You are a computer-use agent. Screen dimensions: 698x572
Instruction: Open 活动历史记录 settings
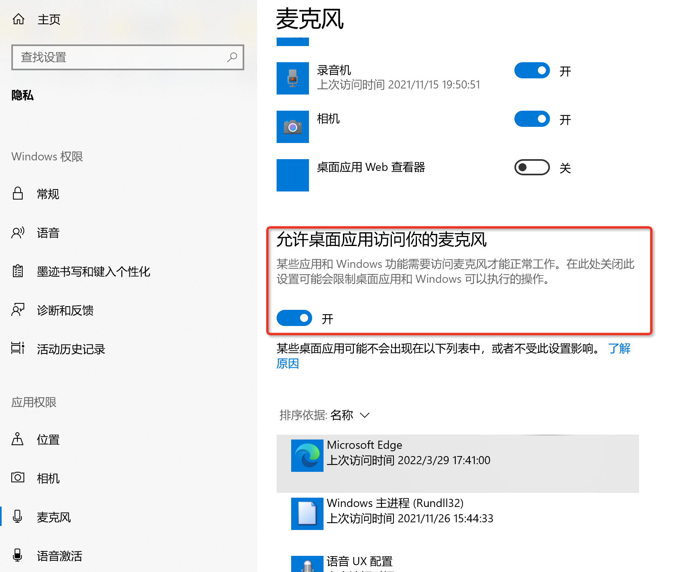[71, 349]
